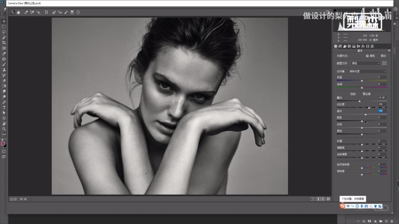Pick the White Balance eyedropper tool
Screen dimensions: 399x224
coord(26,12)
